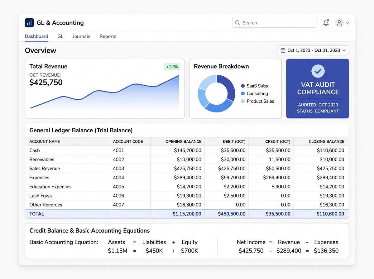The height and width of the screenshot is (279, 374).
Task: Expand the user account menu chevron
Action: click(348, 23)
